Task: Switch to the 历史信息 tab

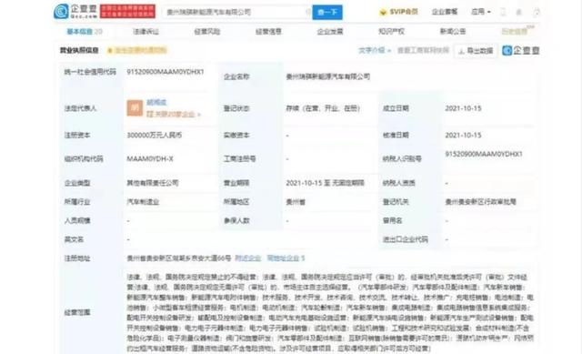Action: (x=517, y=31)
